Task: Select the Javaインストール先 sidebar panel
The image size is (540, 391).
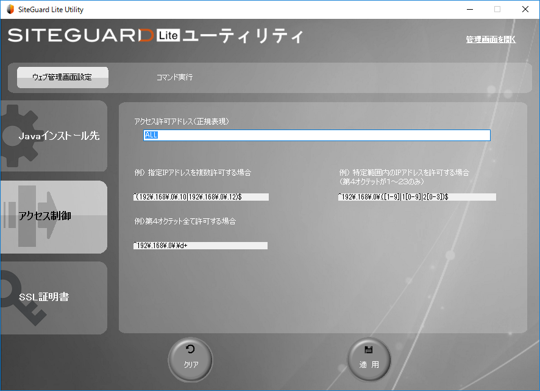Action: [54, 136]
